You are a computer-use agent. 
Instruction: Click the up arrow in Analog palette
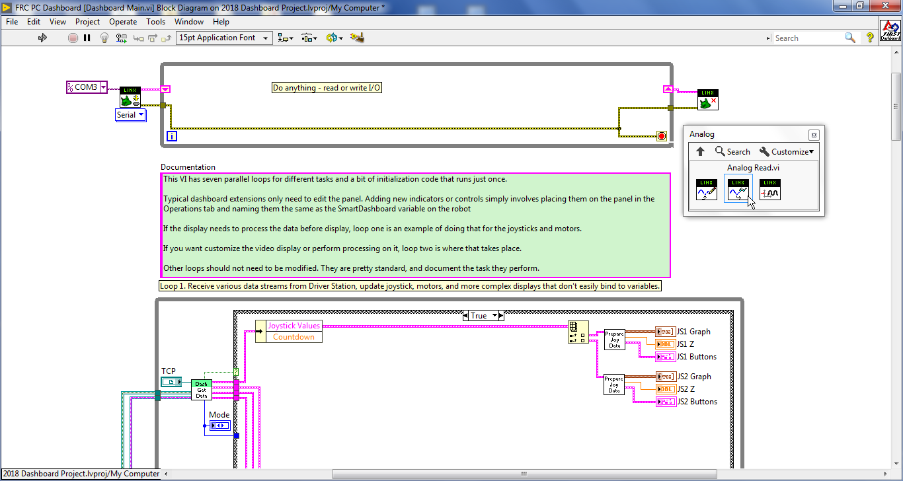coord(701,151)
